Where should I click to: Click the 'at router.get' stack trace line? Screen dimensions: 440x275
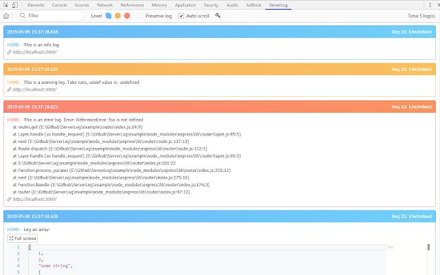click(78, 127)
